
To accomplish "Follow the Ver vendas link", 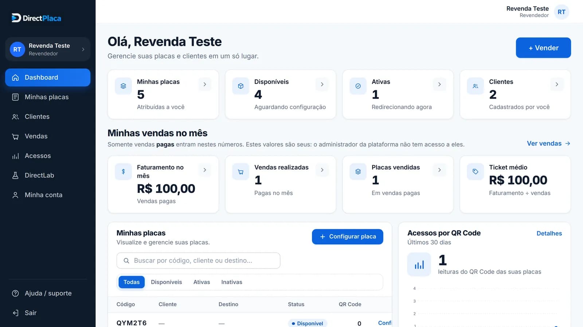I will [x=548, y=143].
